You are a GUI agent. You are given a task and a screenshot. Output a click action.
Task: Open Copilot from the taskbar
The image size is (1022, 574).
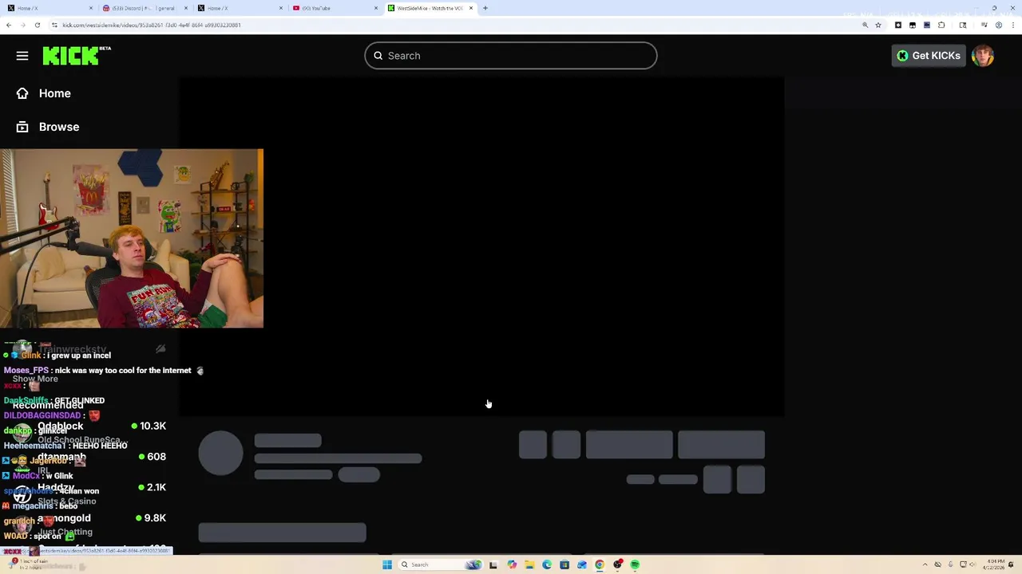click(512, 564)
